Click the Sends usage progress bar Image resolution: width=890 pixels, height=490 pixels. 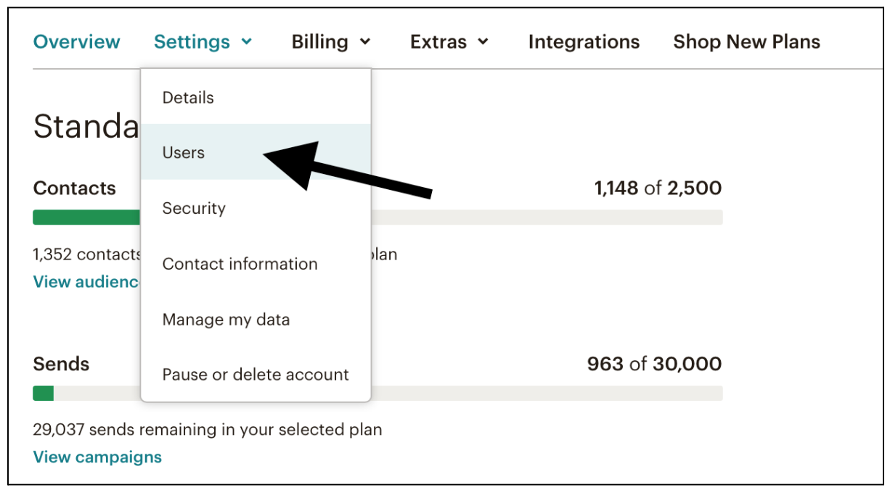[544, 393]
